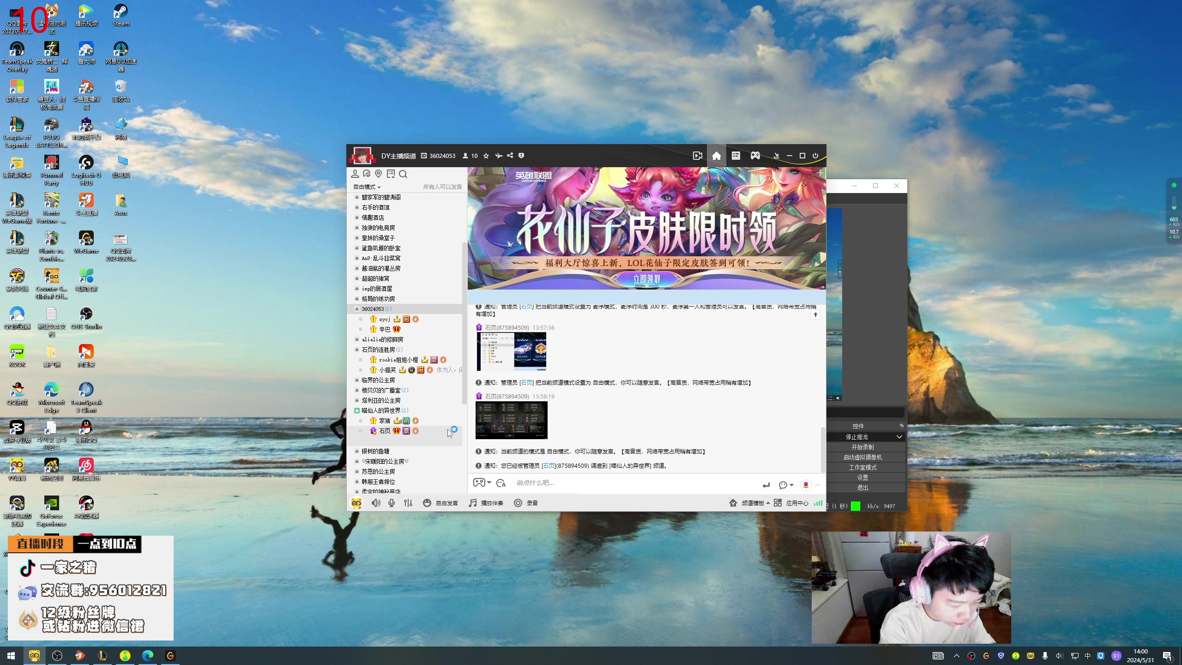Expand the 自由模式 mode dropdown

(367, 187)
